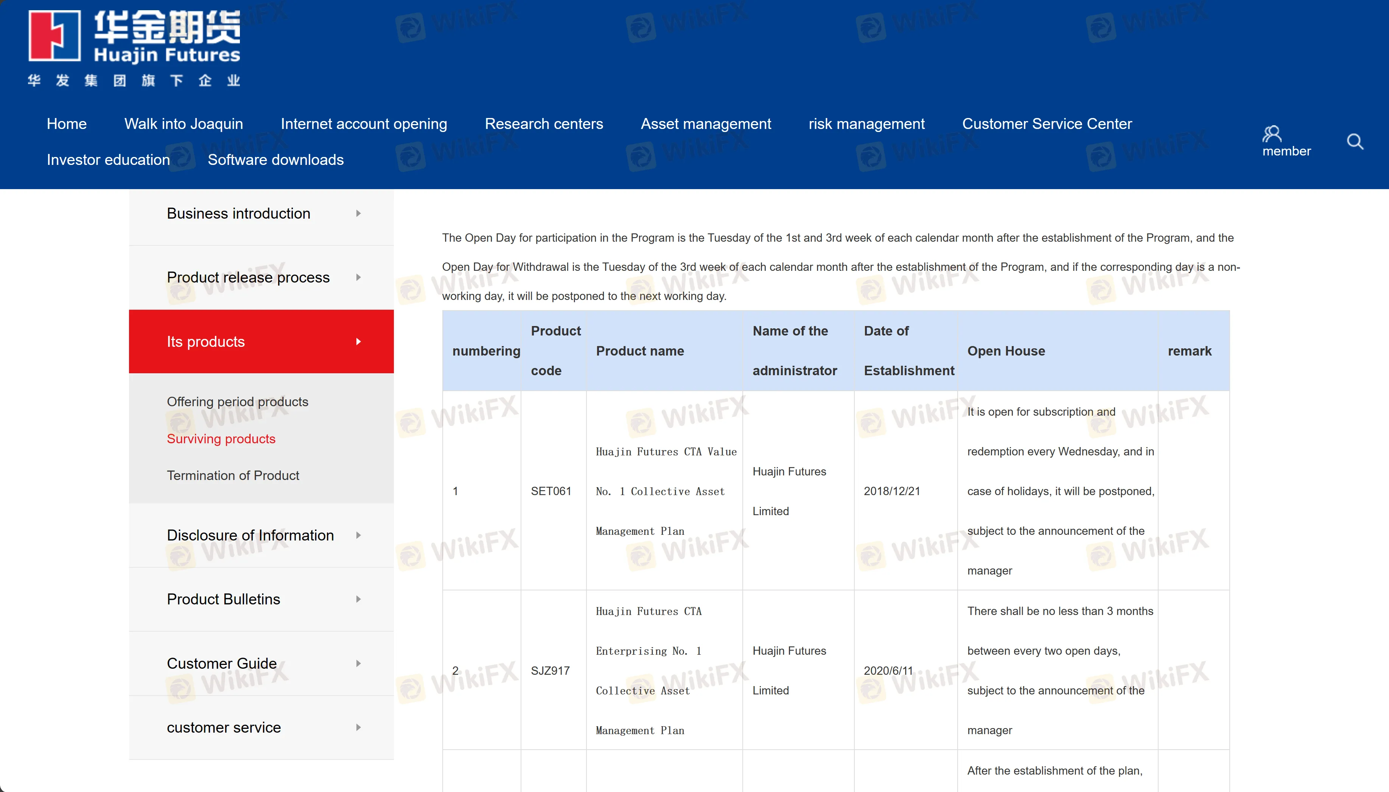Go to Research centers menu

(x=543, y=124)
